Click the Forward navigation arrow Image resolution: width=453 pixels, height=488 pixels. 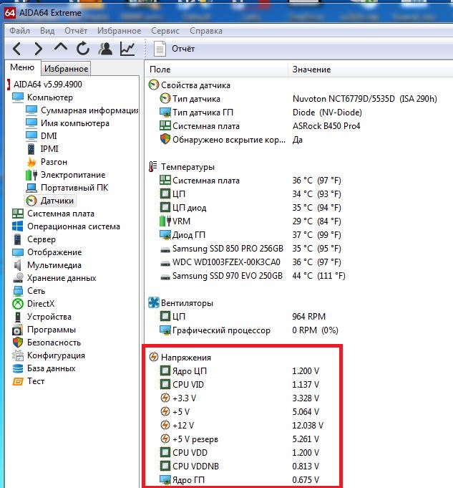(38, 49)
